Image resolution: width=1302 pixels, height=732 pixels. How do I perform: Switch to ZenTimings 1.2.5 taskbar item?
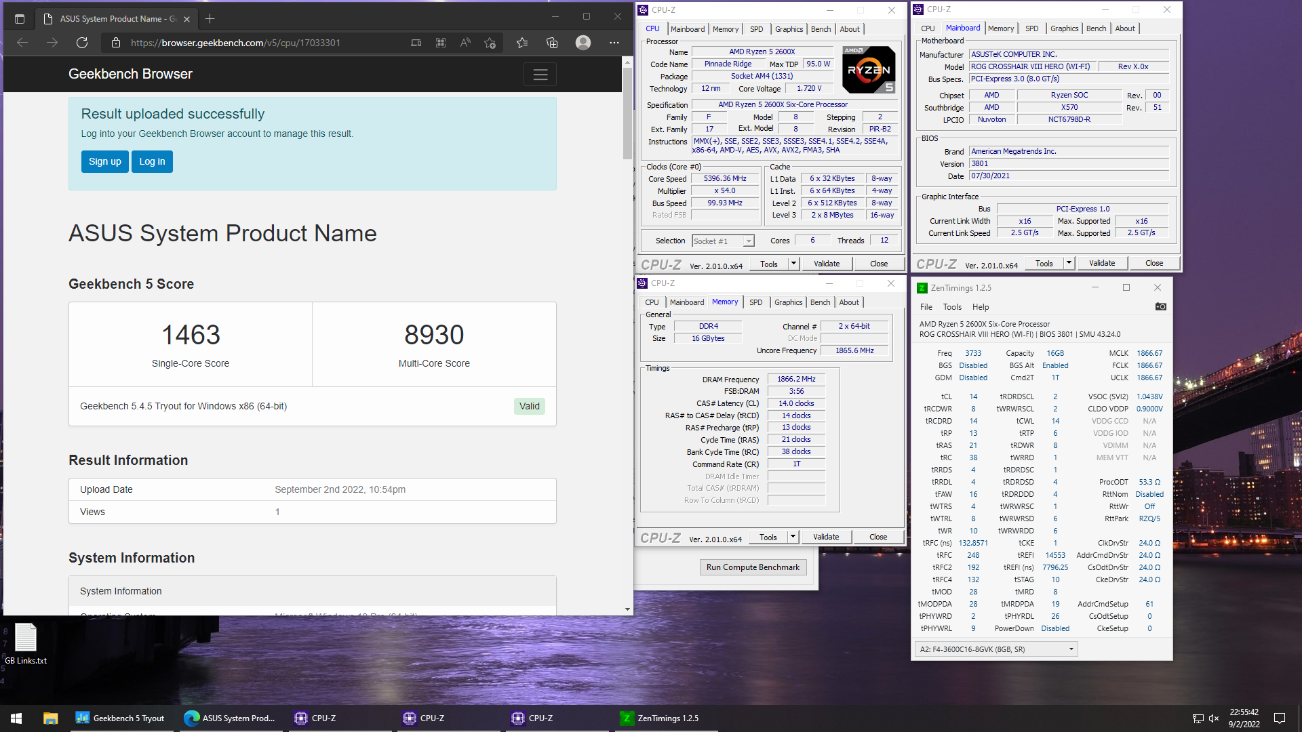(x=668, y=718)
